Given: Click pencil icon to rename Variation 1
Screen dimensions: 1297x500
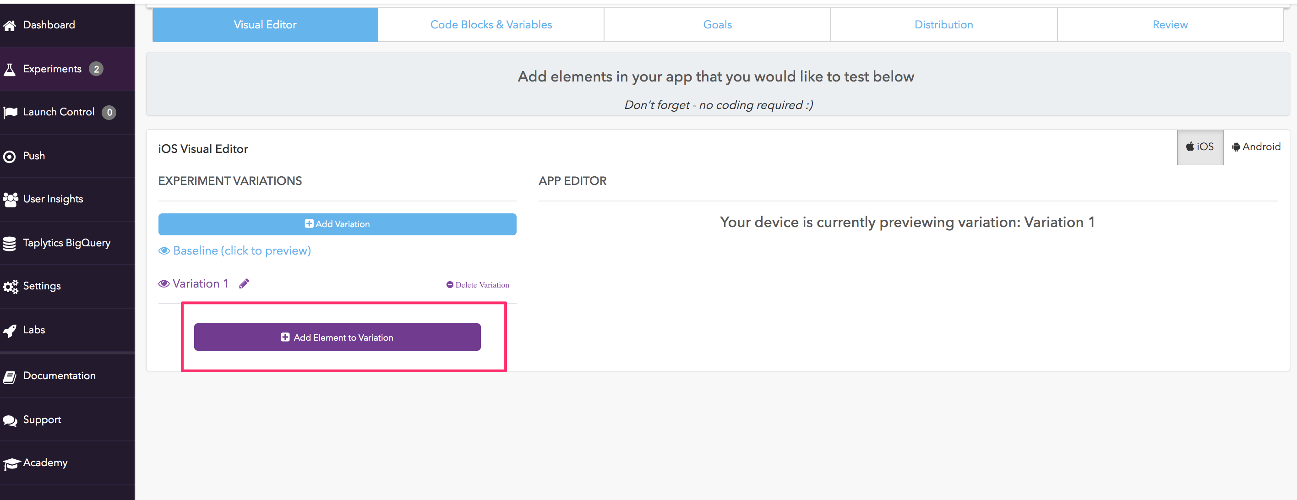Looking at the screenshot, I should (244, 284).
